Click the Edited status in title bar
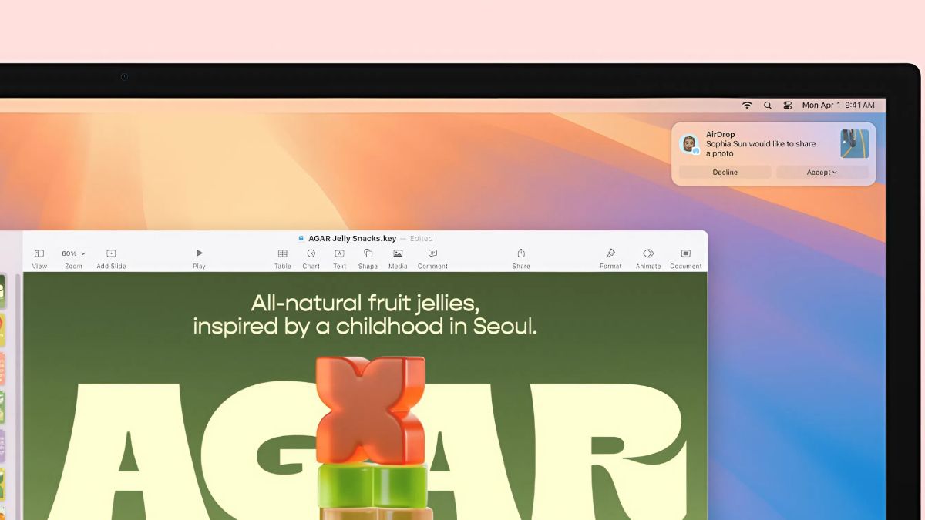Screen dimensions: 925x520 pos(421,239)
